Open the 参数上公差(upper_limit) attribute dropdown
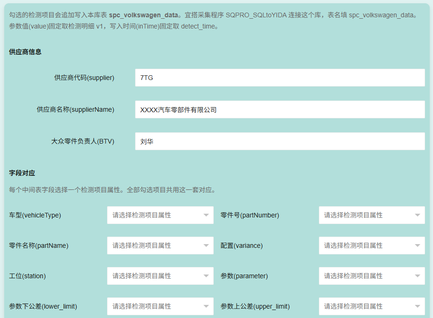Image resolution: width=433 pixels, height=318 pixels. click(x=372, y=306)
